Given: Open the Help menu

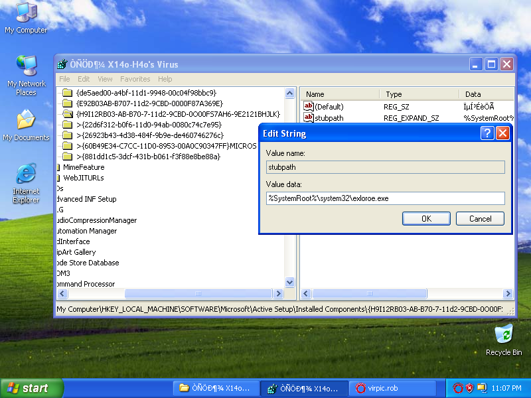Looking at the screenshot, I should coord(165,79).
